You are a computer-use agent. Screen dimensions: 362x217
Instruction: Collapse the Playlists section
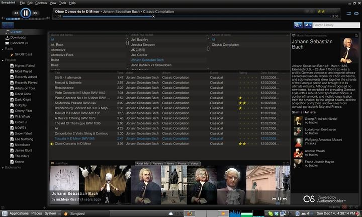click(3, 60)
